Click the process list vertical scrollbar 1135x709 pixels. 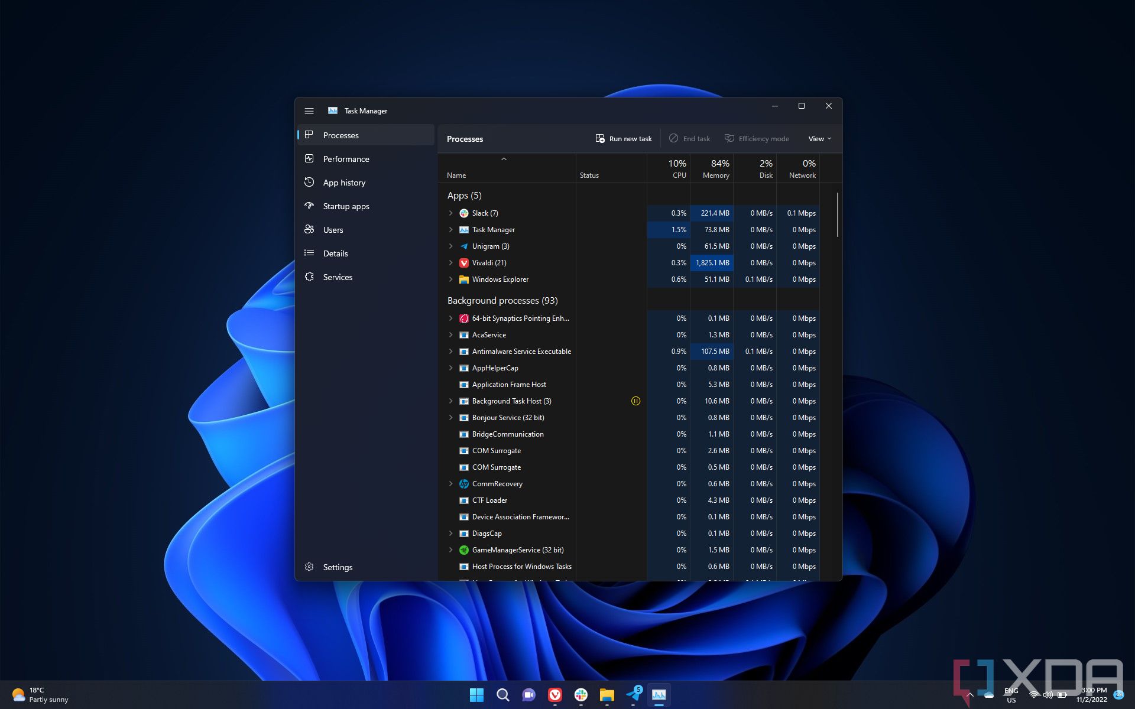pos(838,215)
